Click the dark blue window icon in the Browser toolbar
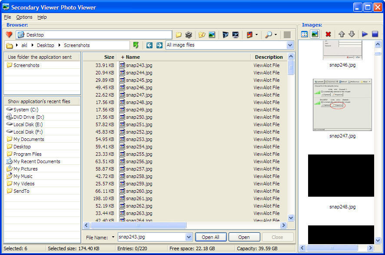 (x=226, y=35)
